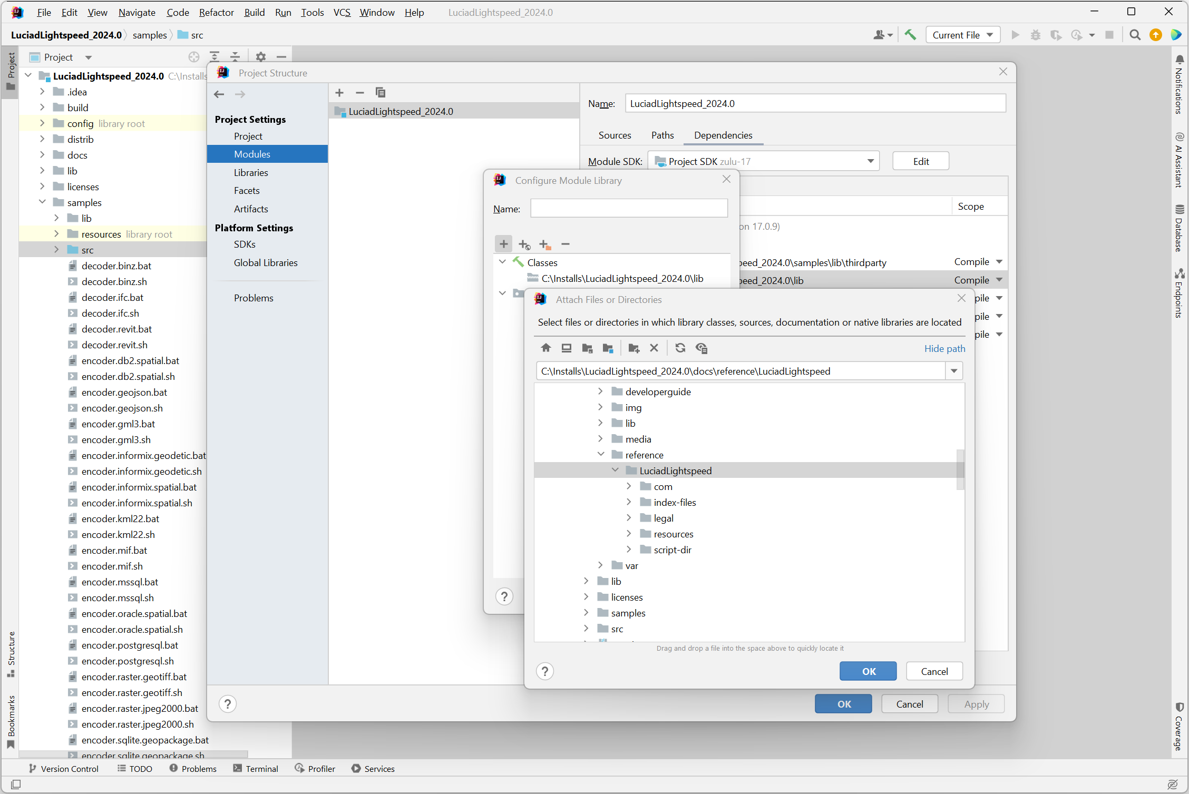Create new folder in Attach Files dialog

point(634,348)
